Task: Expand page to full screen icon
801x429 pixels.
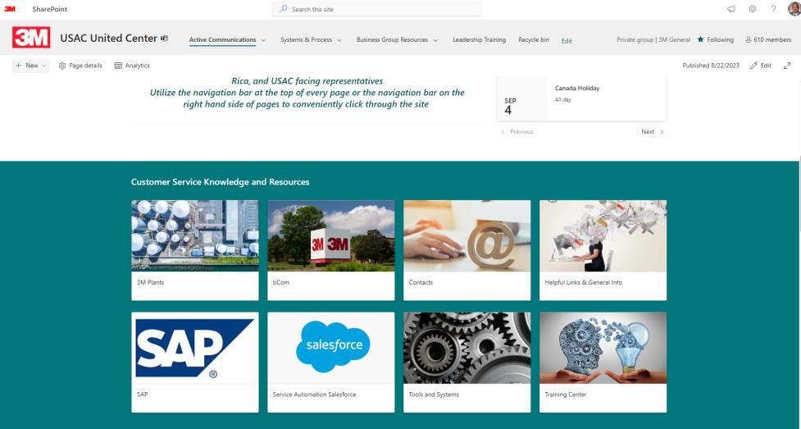Action: [787, 66]
